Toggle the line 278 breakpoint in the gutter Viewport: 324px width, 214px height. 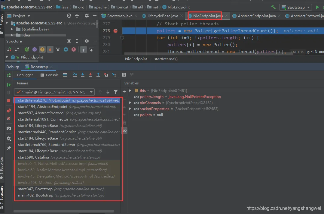click(x=116, y=31)
